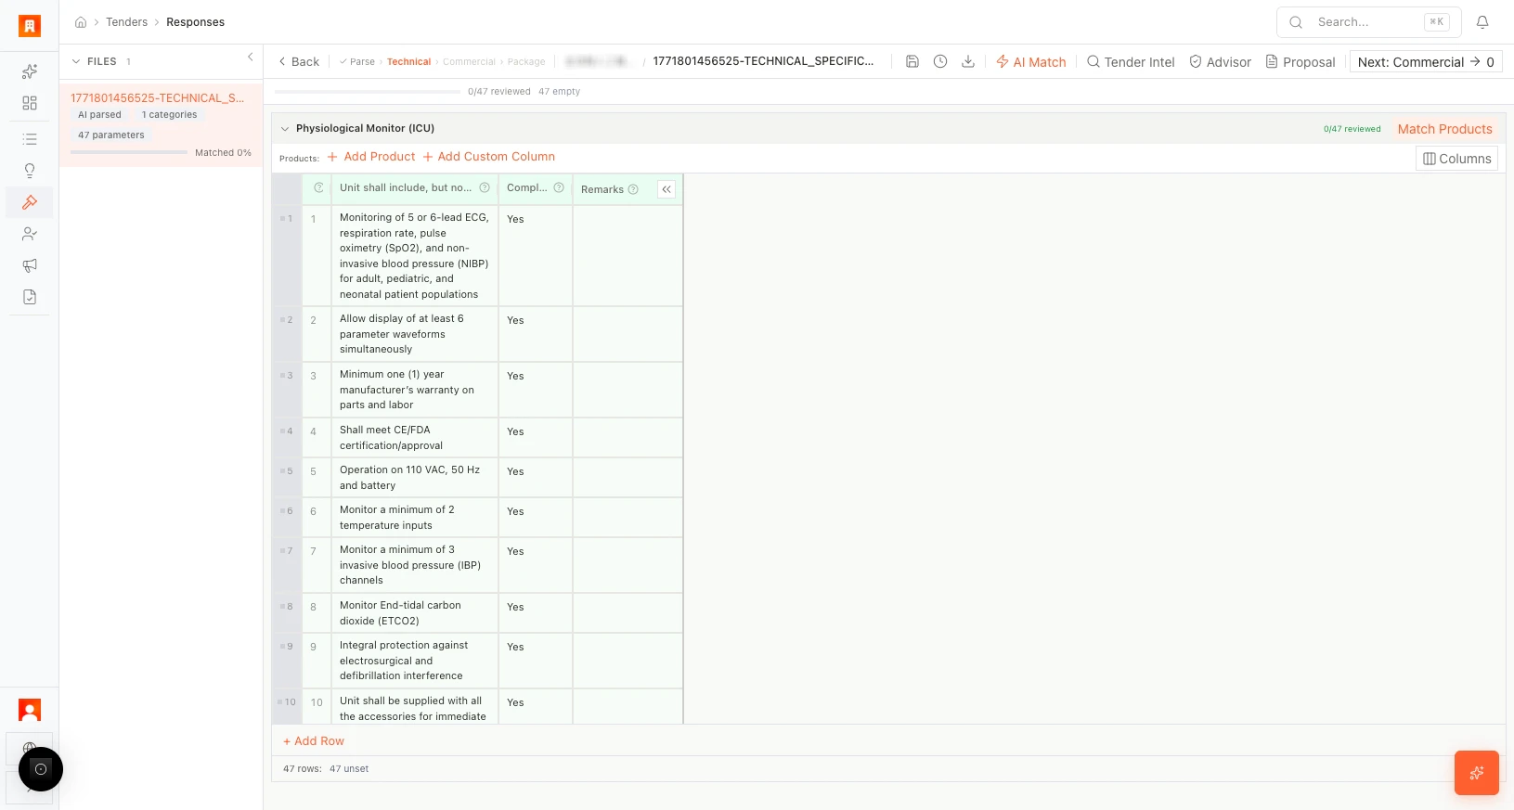
Task: Go to the Commercial step
Action: coord(469,62)
